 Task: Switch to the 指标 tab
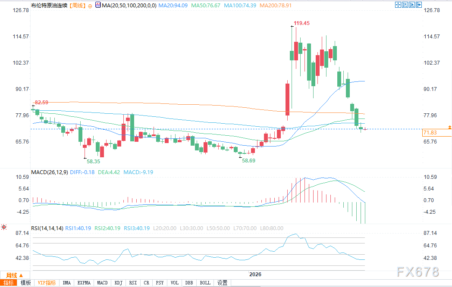coord(9,283)
